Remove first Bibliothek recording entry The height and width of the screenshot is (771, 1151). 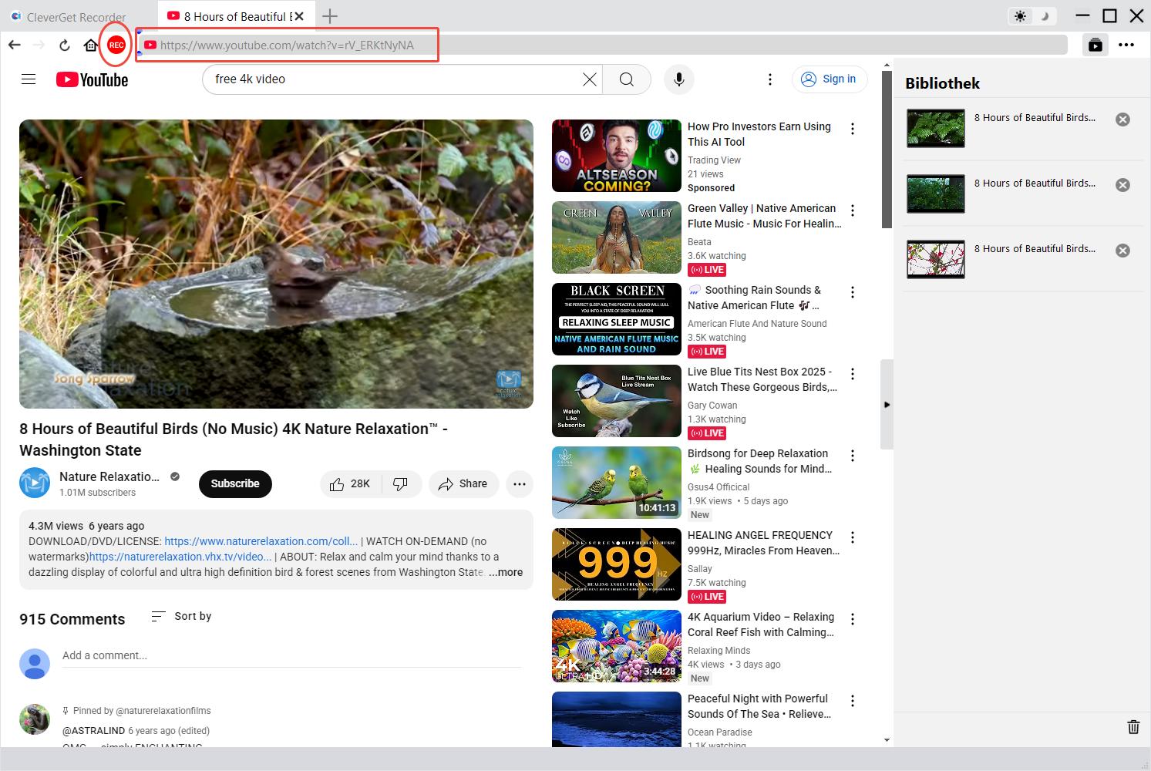(1123, 120)
